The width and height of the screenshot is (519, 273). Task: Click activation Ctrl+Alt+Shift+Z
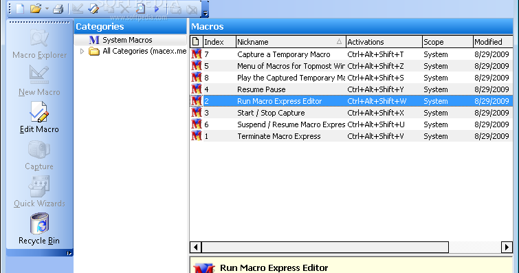[x=375, y=66]
